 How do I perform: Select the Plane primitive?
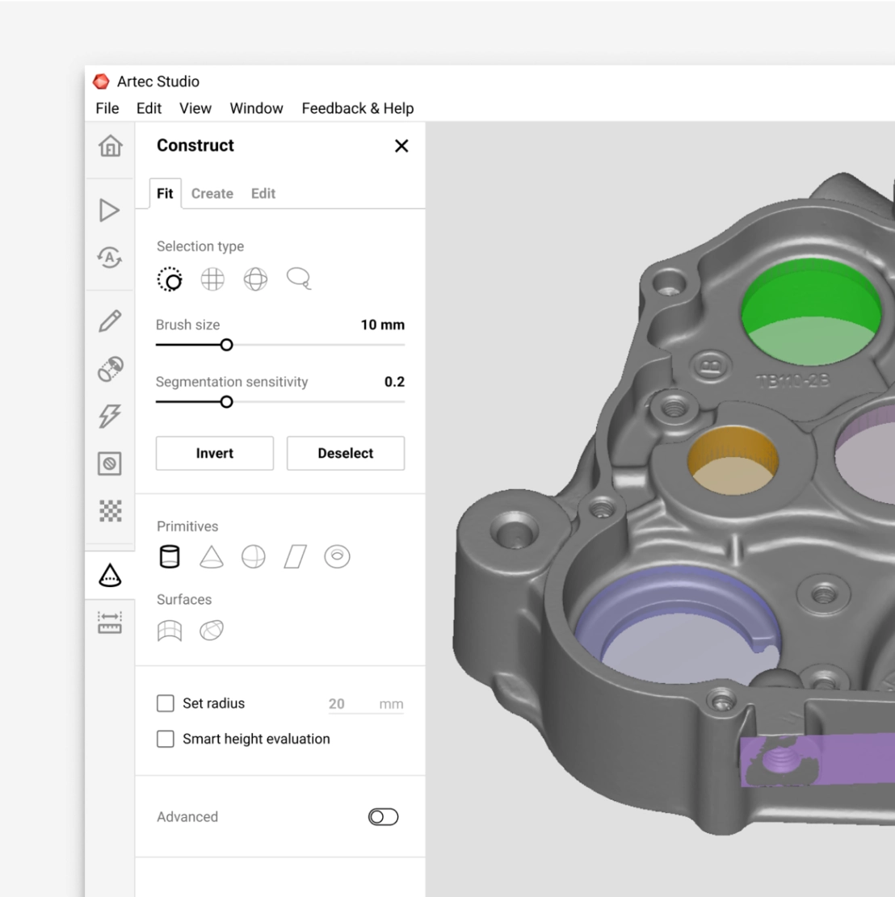(296, 557)
